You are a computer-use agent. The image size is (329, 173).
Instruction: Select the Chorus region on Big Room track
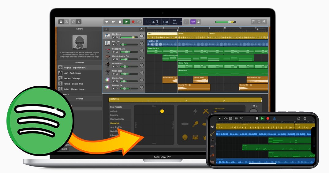[238, 36]
